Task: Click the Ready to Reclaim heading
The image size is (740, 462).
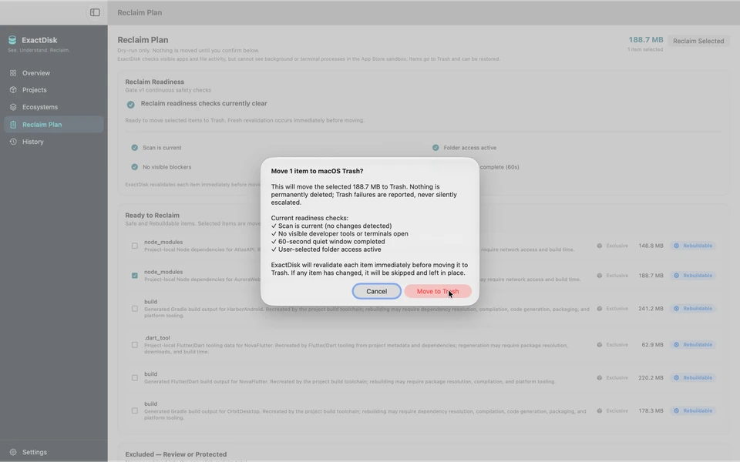Action: pyautogui.click(x=152, y=215)
